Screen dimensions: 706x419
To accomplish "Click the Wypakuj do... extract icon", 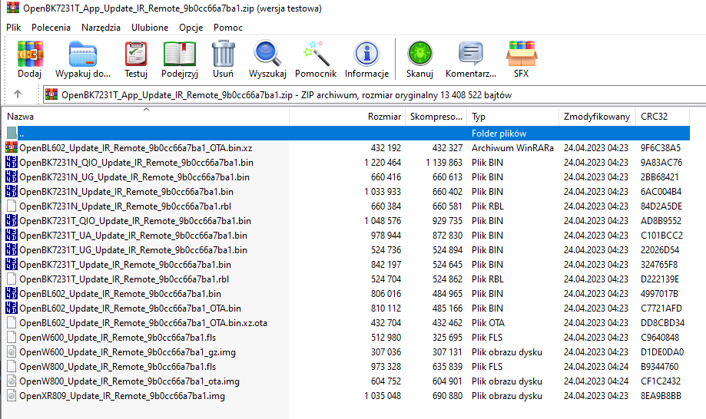I will point(83,54).
